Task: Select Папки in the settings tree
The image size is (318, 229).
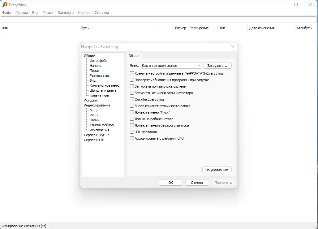Action: pos(95,120)
